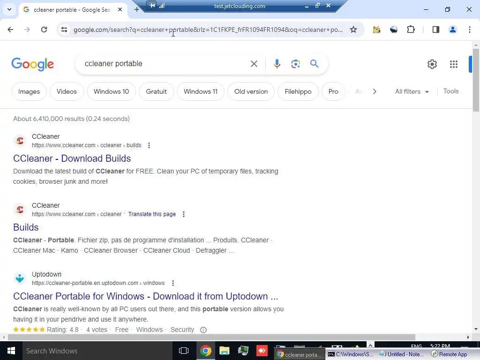The height and width of the screenshot is (360, 480).
Task: Open the Chrome profile avatar
Action: pyautogui.click(x=452, y=30)
